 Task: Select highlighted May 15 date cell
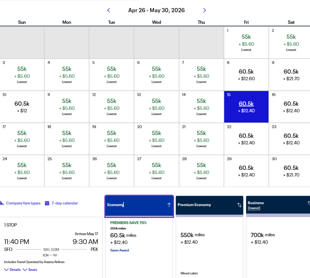[x=246, y=107]
